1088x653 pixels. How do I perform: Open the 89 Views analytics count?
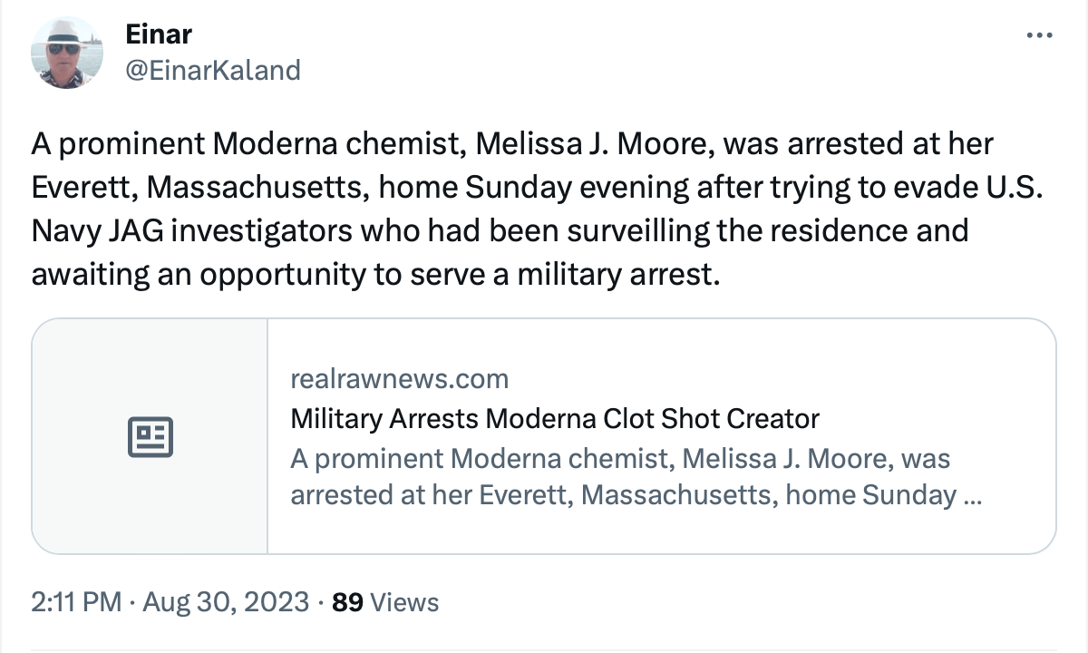[x=385, y=602]
